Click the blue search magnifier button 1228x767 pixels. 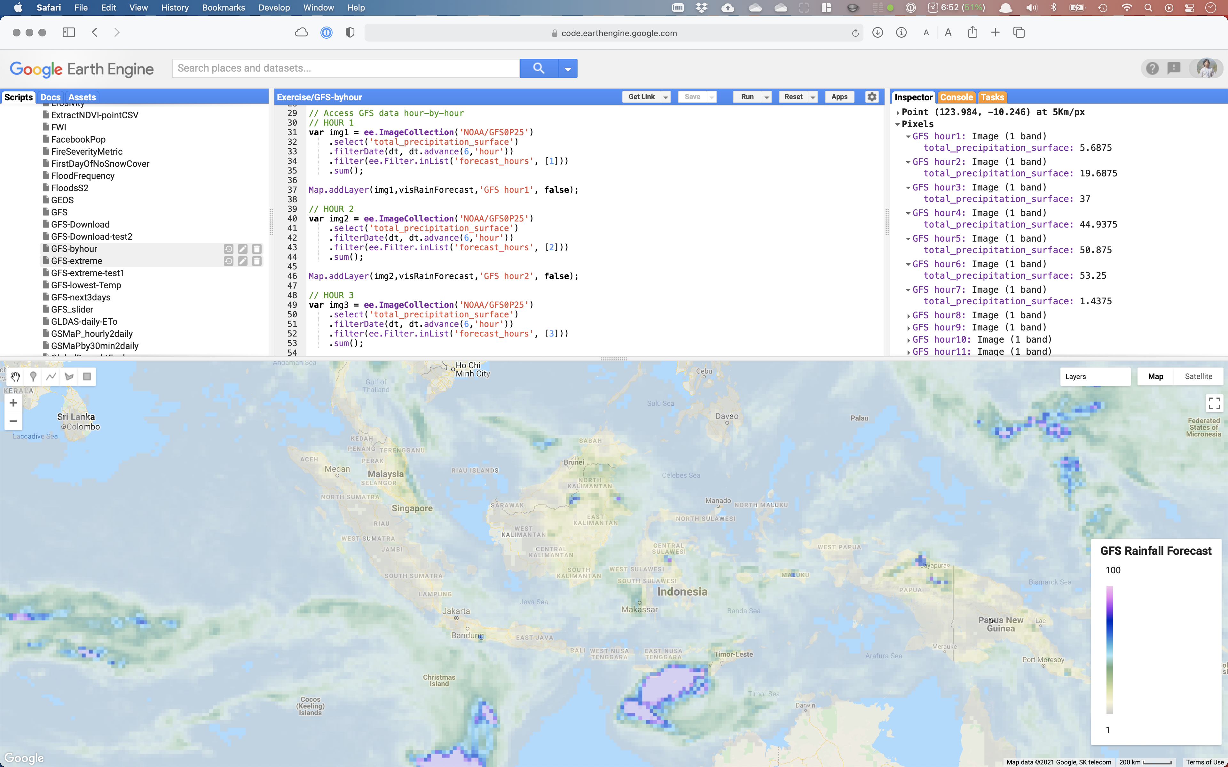539,68
